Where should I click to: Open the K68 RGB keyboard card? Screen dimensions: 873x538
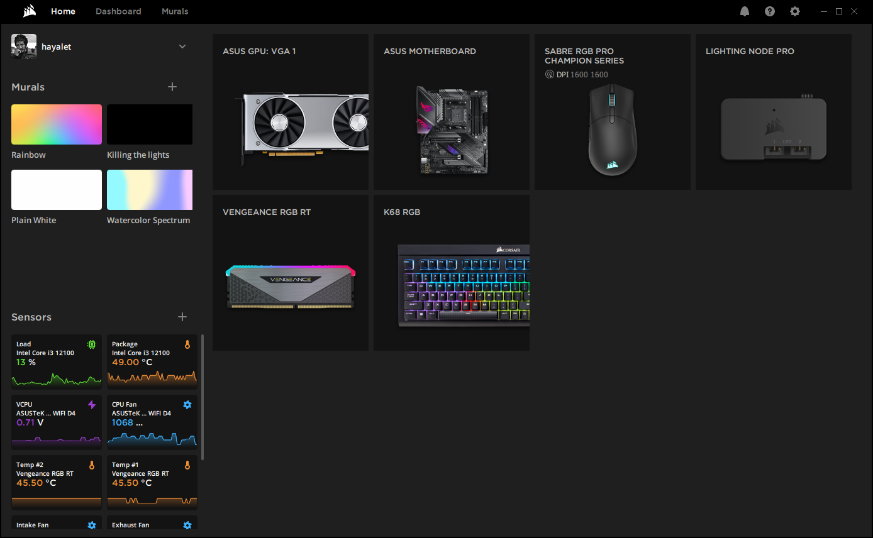point(452,273)
